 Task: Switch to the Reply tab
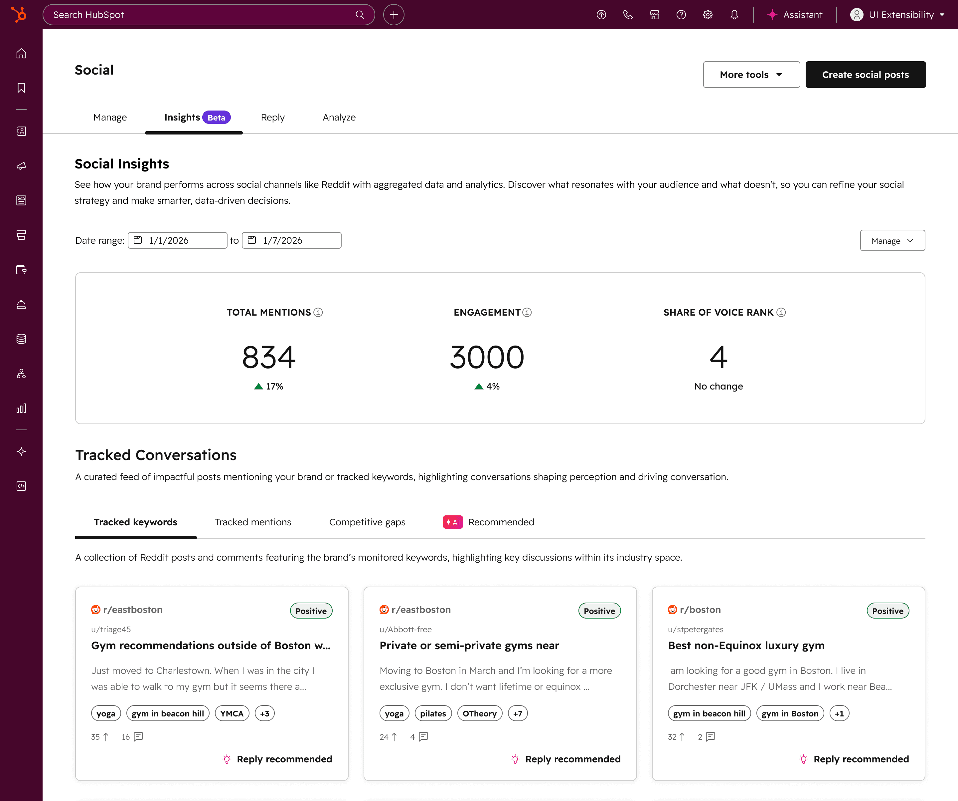[x=273, y=118]
